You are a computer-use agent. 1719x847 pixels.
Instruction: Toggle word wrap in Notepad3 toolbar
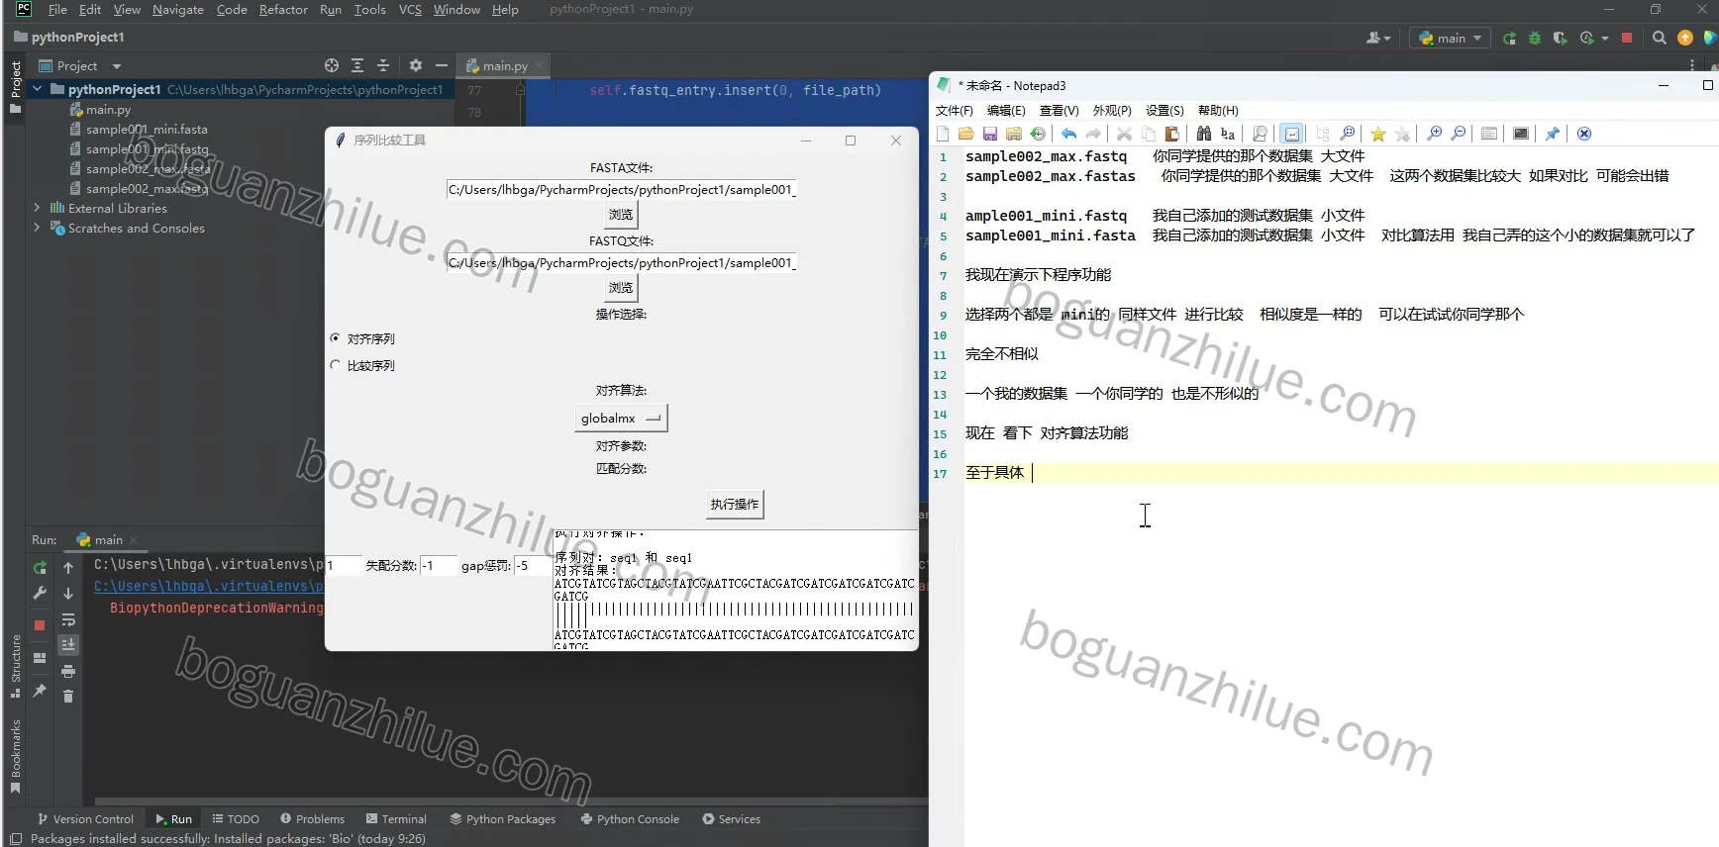(x=1292, y=134)
